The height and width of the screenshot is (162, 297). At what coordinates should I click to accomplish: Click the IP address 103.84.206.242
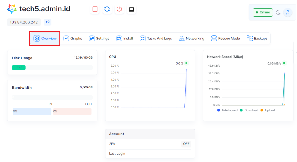(24, 22)
